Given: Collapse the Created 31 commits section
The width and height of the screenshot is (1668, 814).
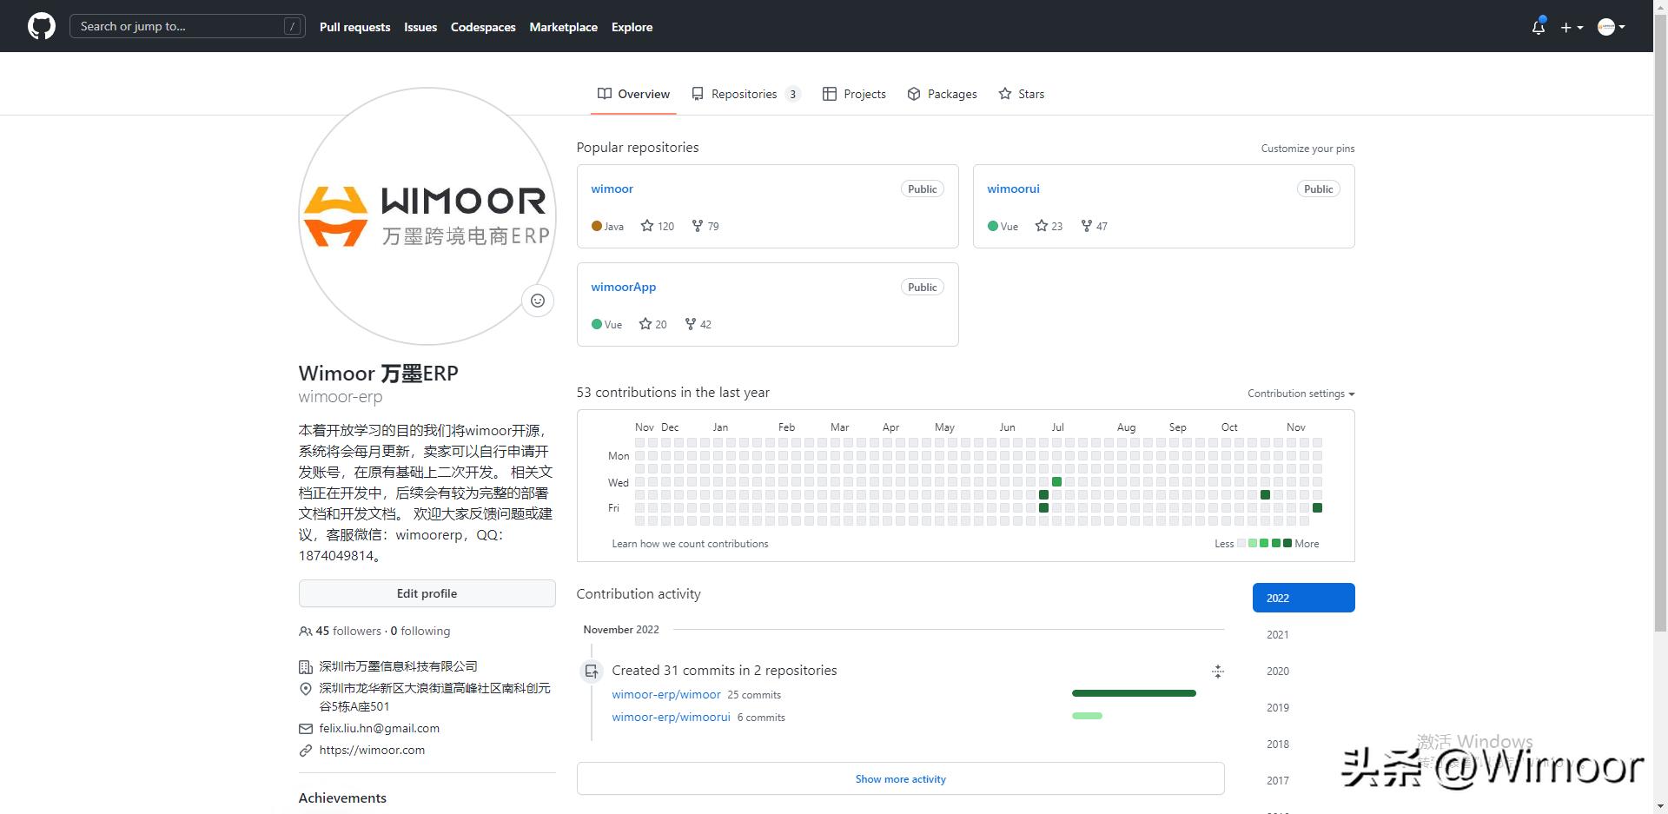Looking at the screenshot, I should (x=1217, y=671).
